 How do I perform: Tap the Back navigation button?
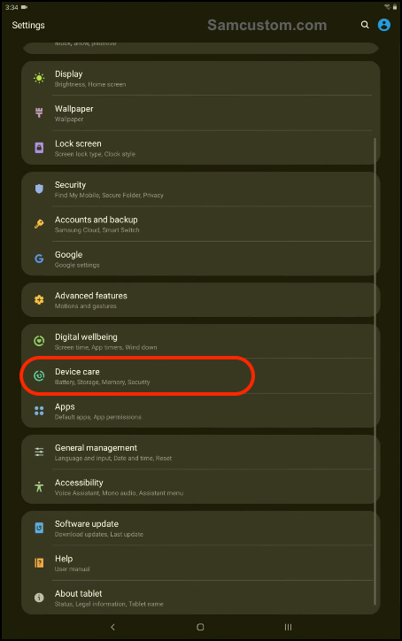112,627
